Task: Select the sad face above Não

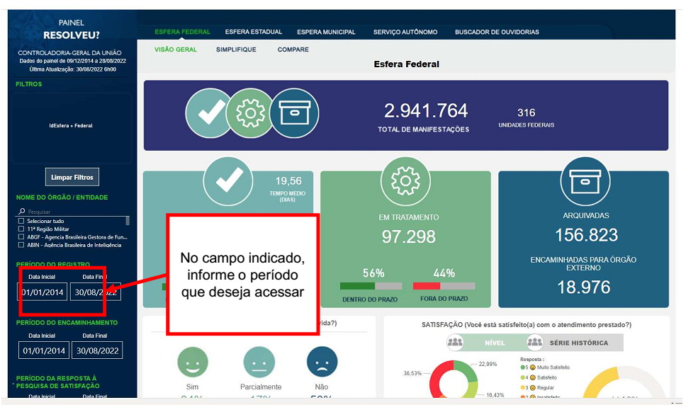Action: coord(322,362)
